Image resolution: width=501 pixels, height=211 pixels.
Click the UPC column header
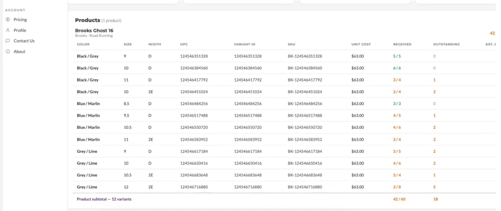[184, 45]
